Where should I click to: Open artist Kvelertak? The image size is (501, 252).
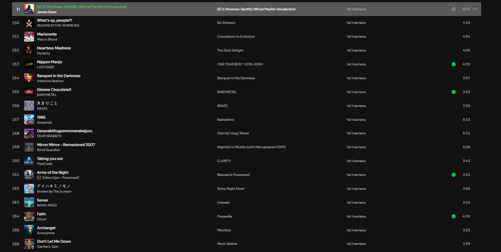click(x=44, y=122)
